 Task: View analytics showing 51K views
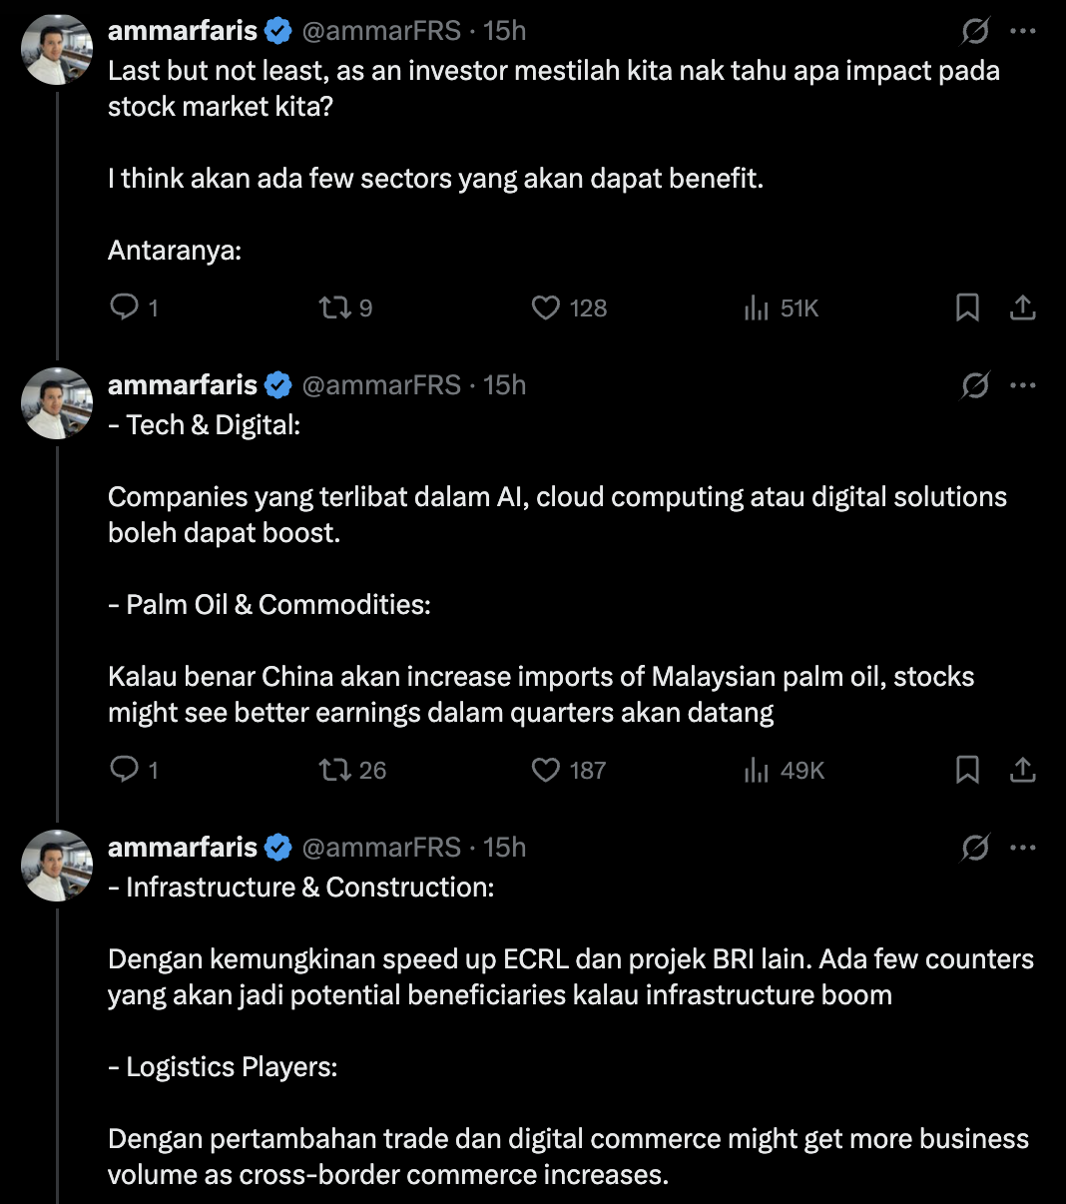click(x=757, y=307)
